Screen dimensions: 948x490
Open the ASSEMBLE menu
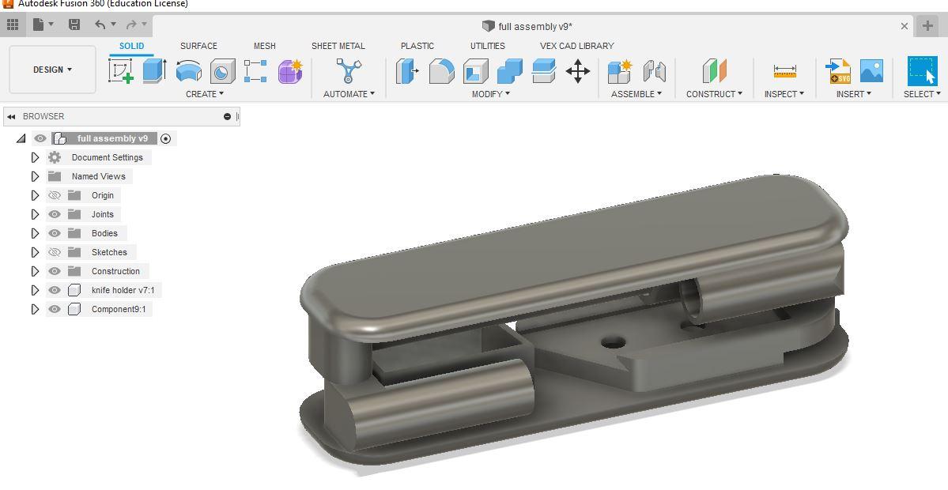point(636,93)
